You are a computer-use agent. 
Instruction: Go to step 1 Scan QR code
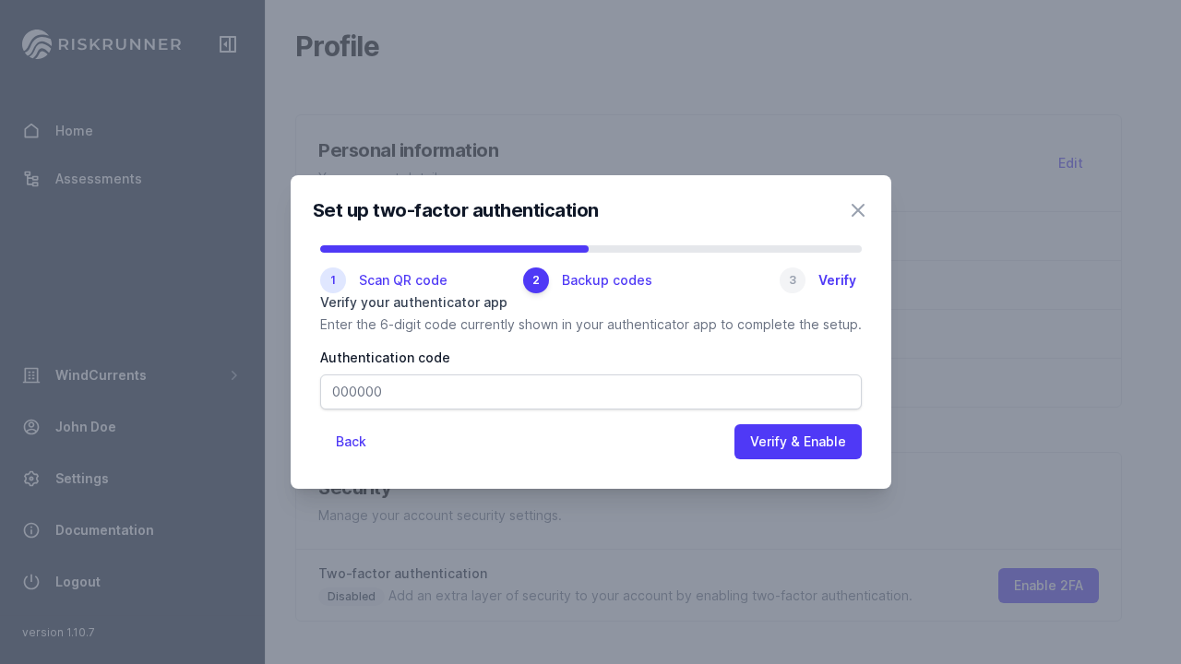coord(384,280)
